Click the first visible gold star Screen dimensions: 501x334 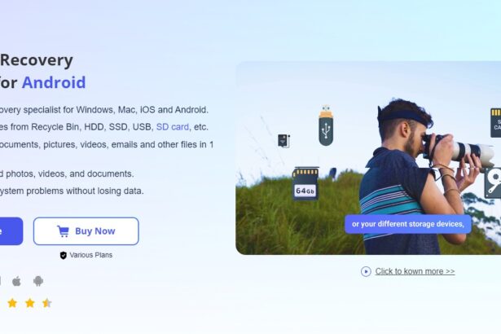pos(12,303)
